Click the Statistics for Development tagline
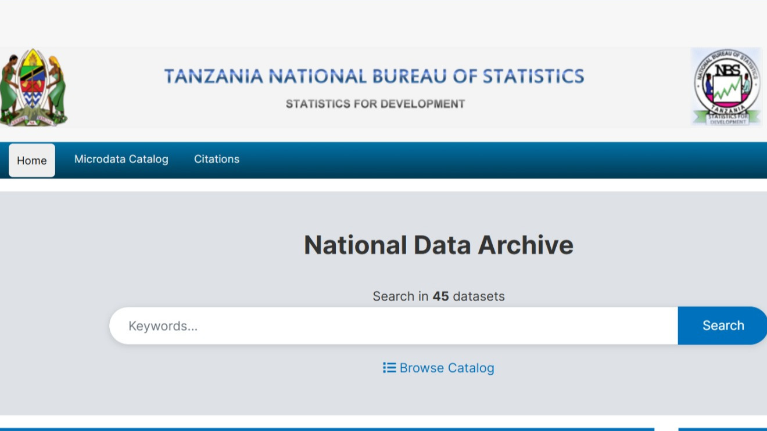This screenshot has width=767, height=431. [375, 104]
